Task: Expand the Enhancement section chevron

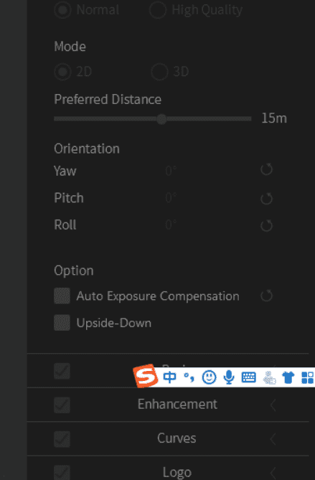Action: point(273,405)
